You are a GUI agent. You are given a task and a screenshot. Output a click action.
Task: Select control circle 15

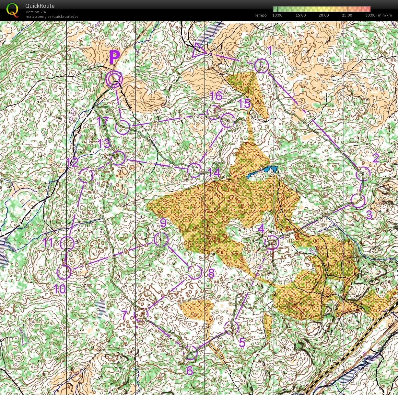[228, 121]
